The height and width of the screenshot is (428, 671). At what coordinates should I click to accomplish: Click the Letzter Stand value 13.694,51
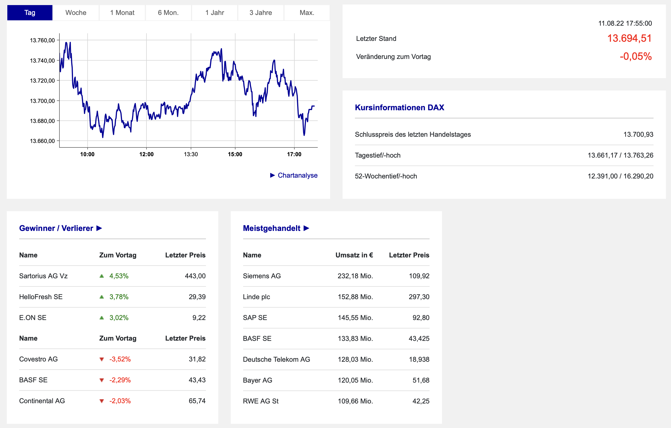pyautogui.click(x=629, y=38)
